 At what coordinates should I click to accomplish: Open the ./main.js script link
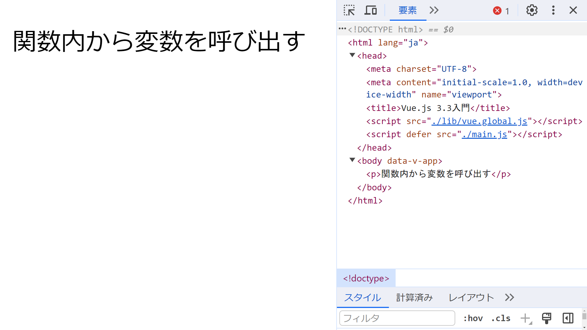click(484, 134)
